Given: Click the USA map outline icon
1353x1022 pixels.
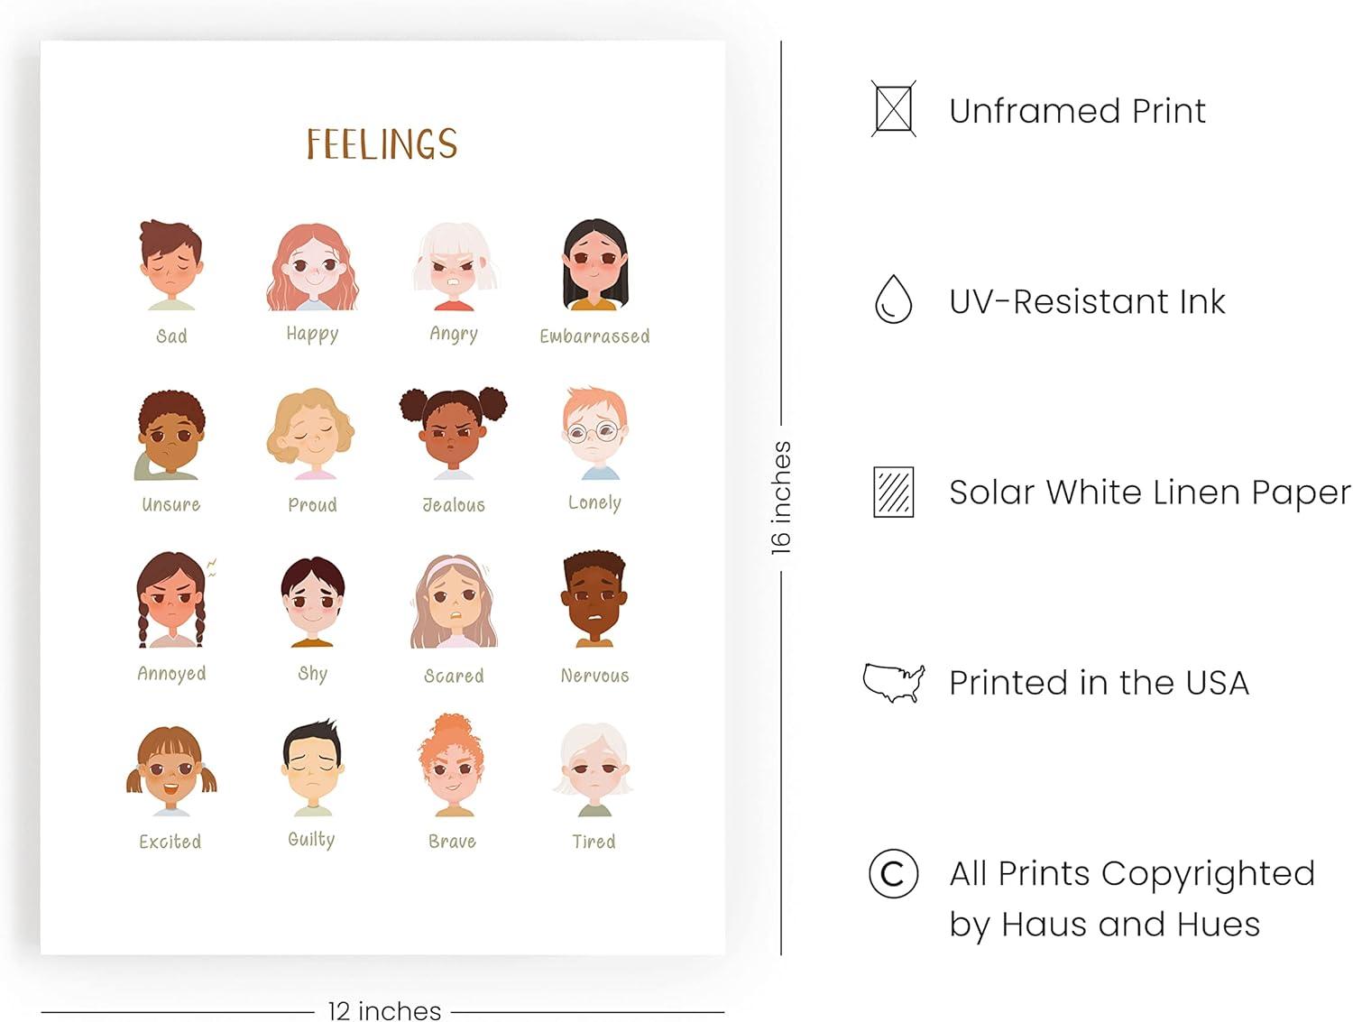Looking at the screenshot, I should coord(893,683).
